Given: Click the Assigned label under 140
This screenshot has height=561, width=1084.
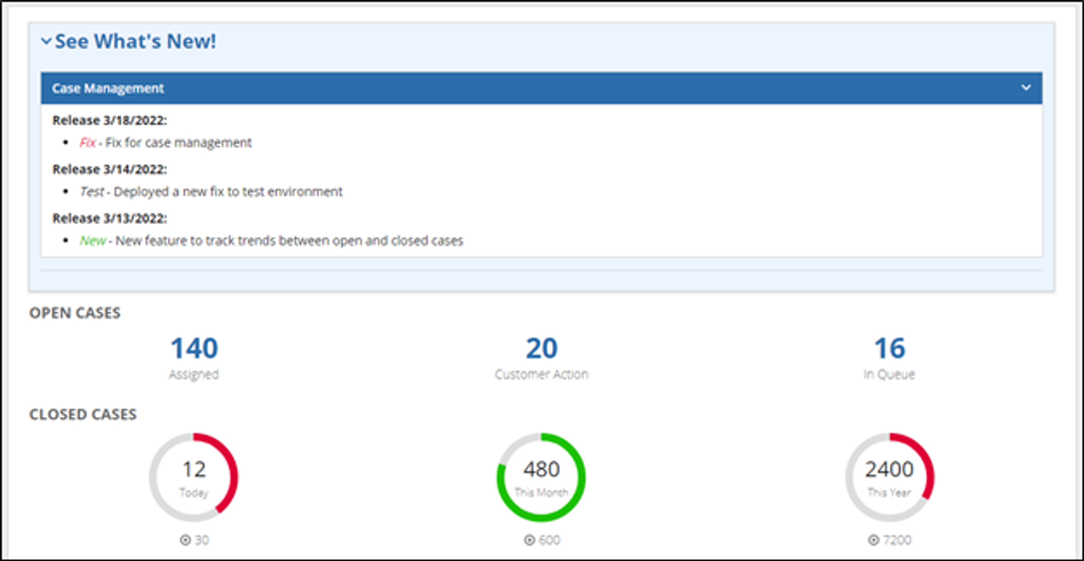Looking at the screenshot, I should click(194, 374).
